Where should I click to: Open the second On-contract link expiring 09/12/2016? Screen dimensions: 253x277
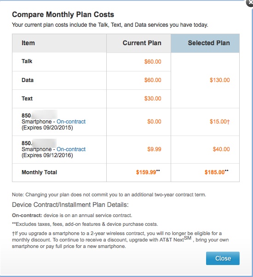tap(71, 149)
